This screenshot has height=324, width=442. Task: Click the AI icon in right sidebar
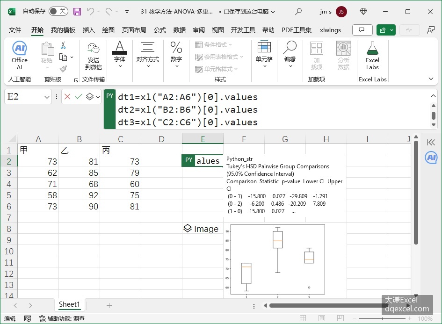431,157
